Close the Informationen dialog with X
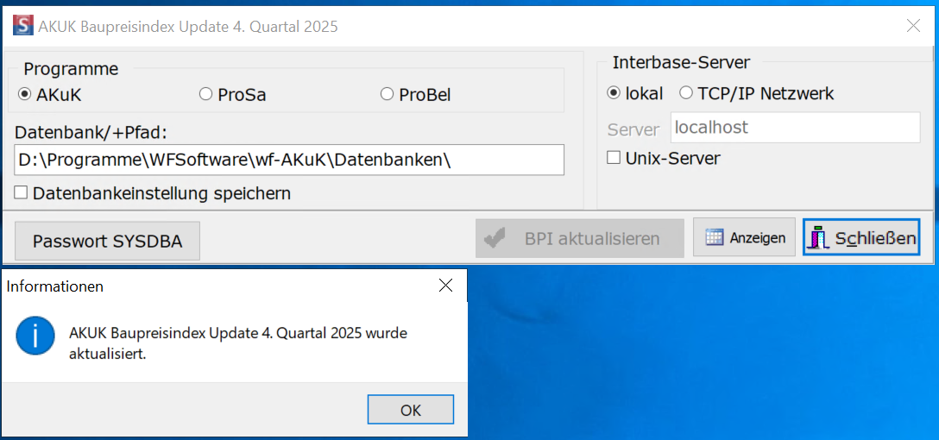The width and height of the screenshot is (939, 440). point(445,286)
